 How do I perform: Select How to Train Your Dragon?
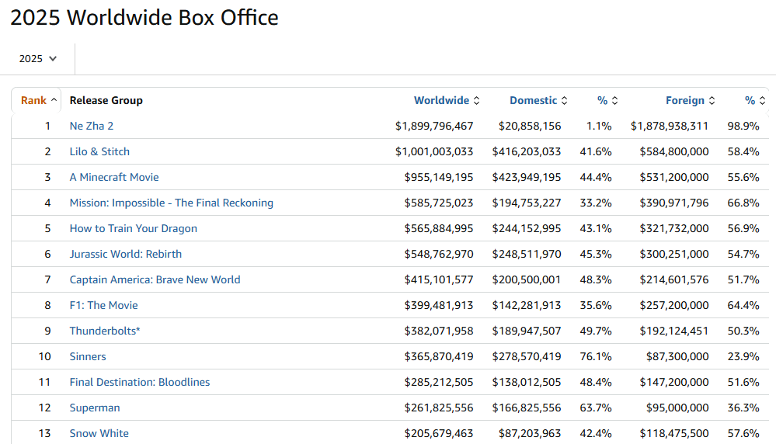[x=133, y=228]
